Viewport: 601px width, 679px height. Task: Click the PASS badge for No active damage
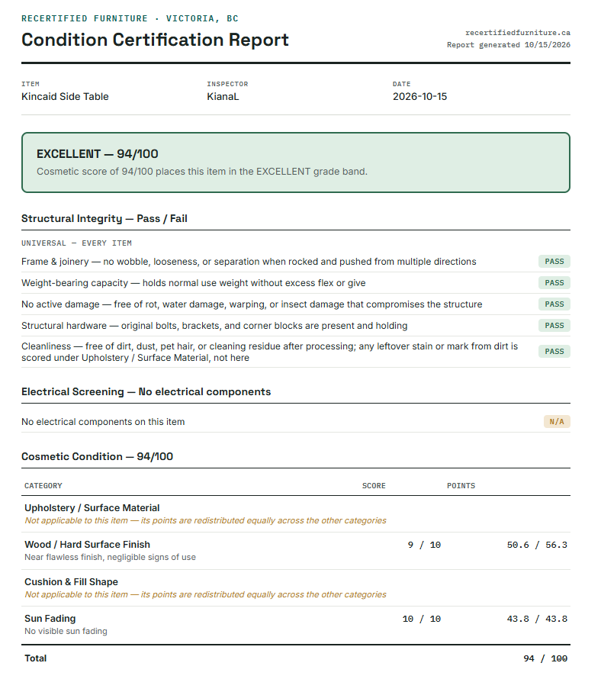tap(554, 304)
